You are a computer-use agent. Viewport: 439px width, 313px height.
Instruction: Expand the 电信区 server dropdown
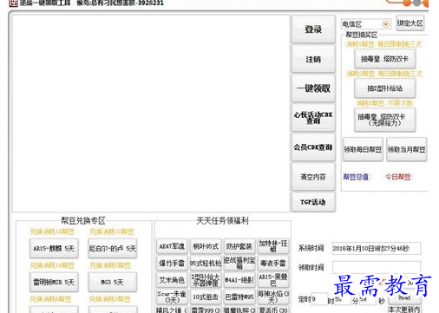coord(385,24)
